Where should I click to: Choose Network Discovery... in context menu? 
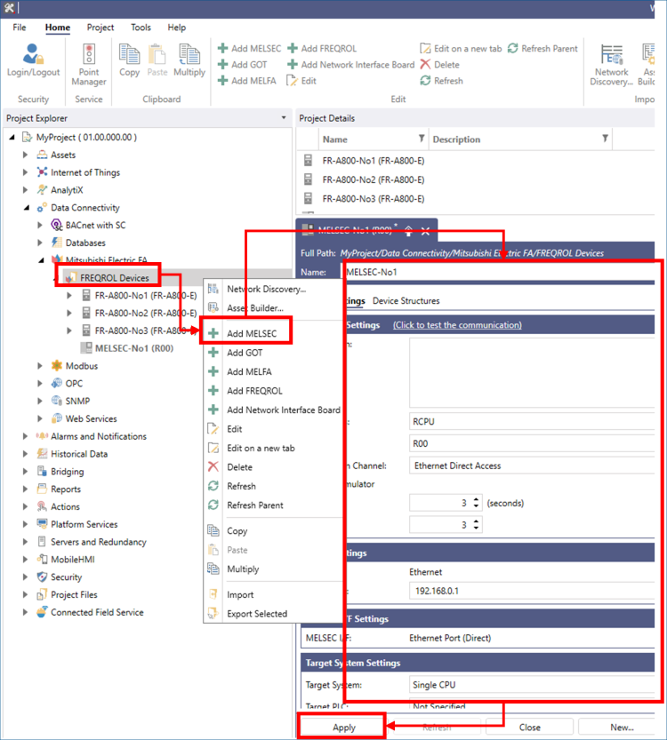click(x=267, y=289)
